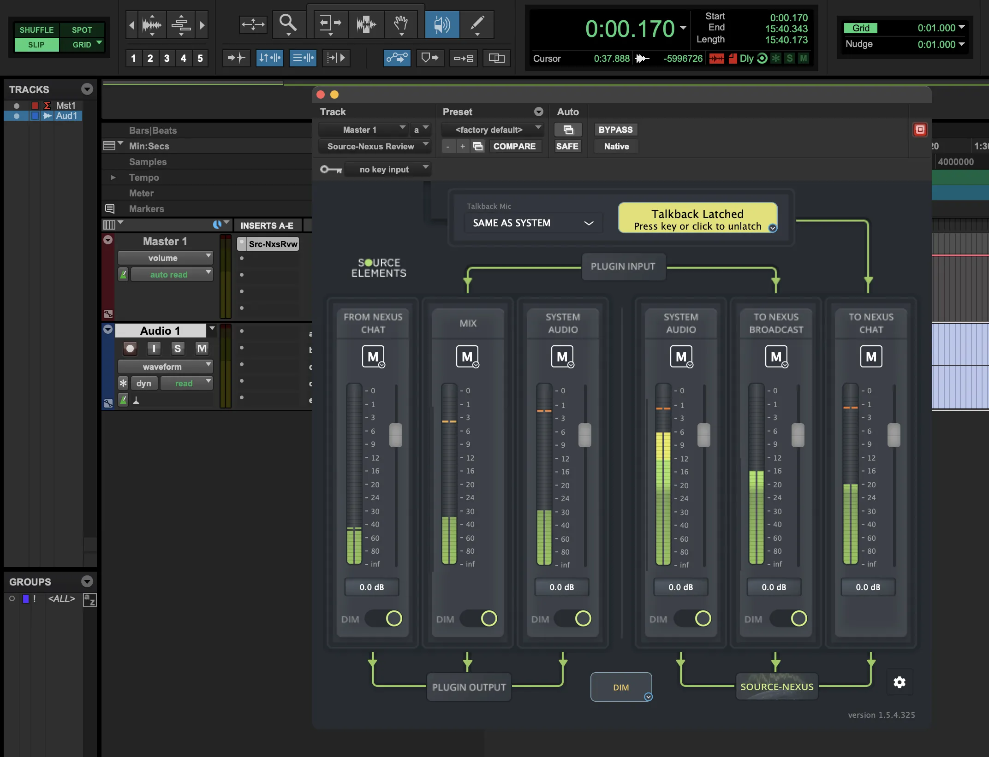
Task: Click the Audio 1 track name
Action: [160, 331]
